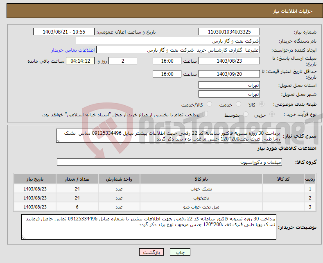Click the شرح کلی نیاز description textarea
The width and height of the screenshot is (323, 263).
tap(169, 136)
